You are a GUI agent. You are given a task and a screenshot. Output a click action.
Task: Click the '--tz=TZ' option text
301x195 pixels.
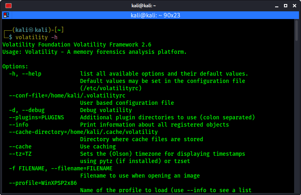tap(20, 154)
